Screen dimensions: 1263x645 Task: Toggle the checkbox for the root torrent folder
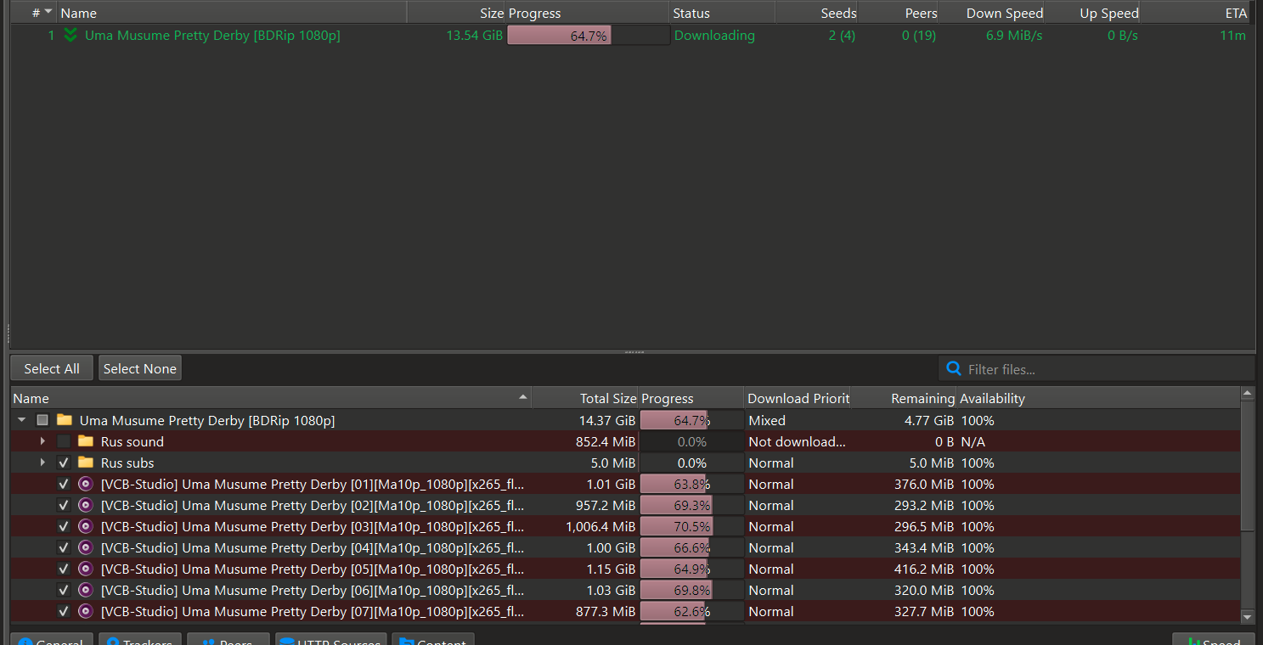42,420
